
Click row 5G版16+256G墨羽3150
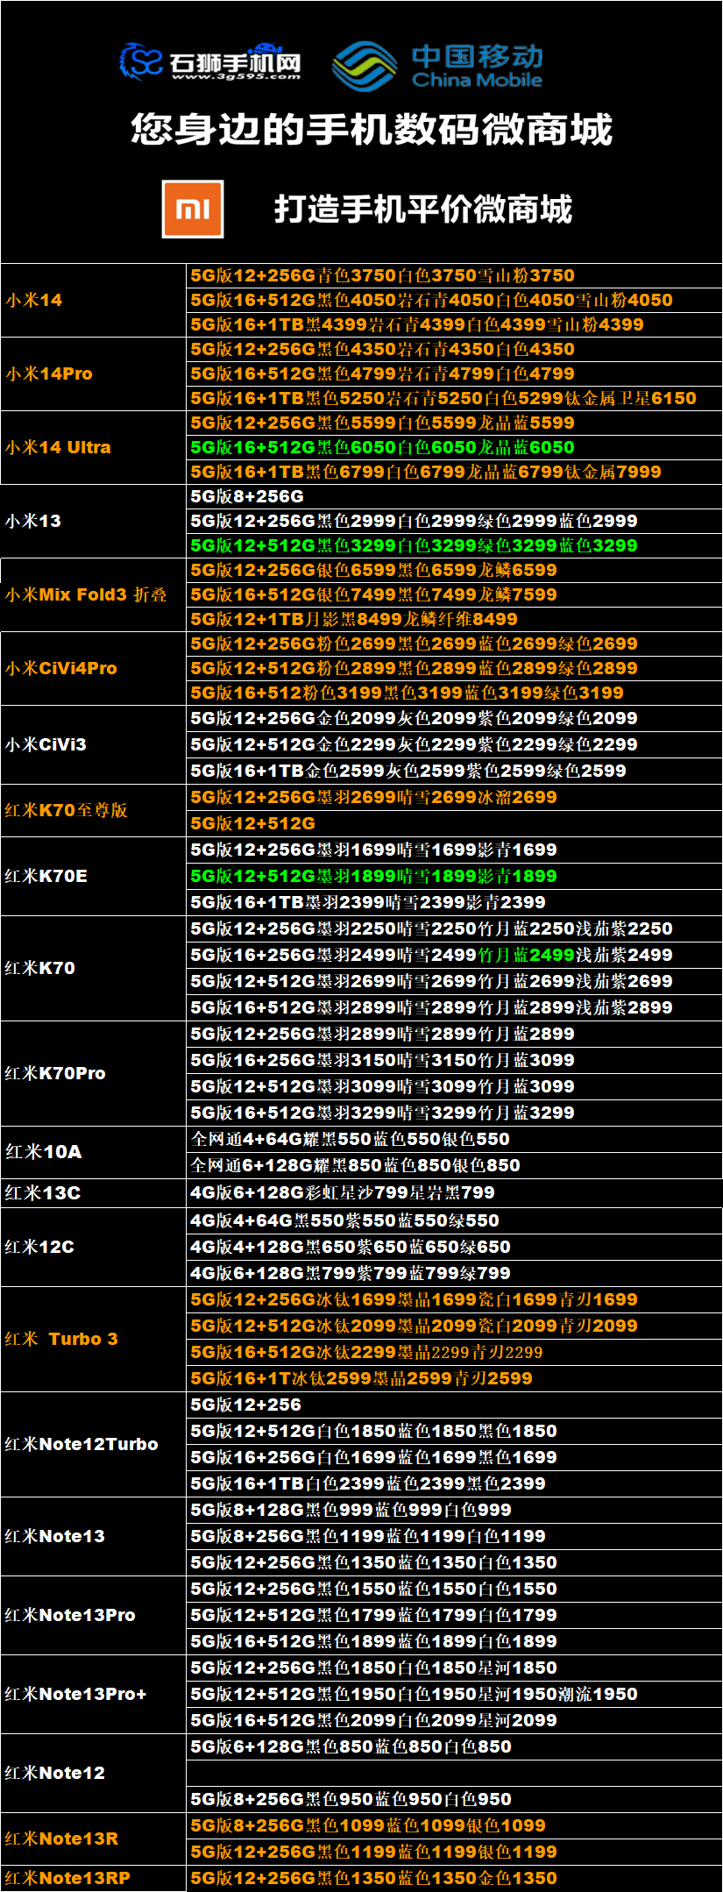454,1060
